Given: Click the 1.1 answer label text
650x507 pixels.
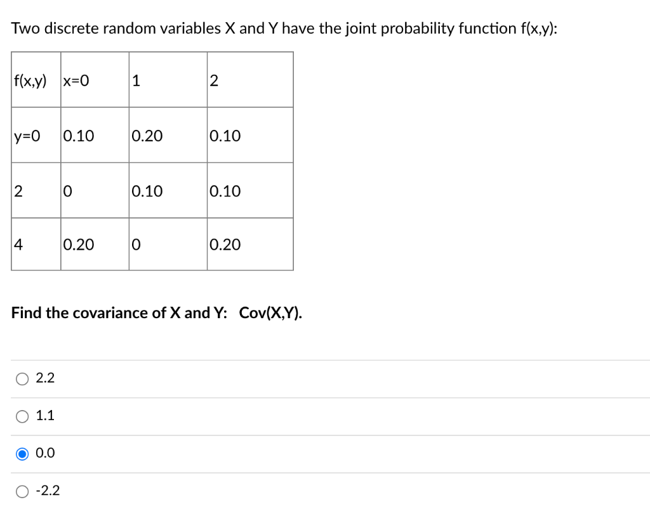Looking at the screenshot, I should (x=45, y=415).
